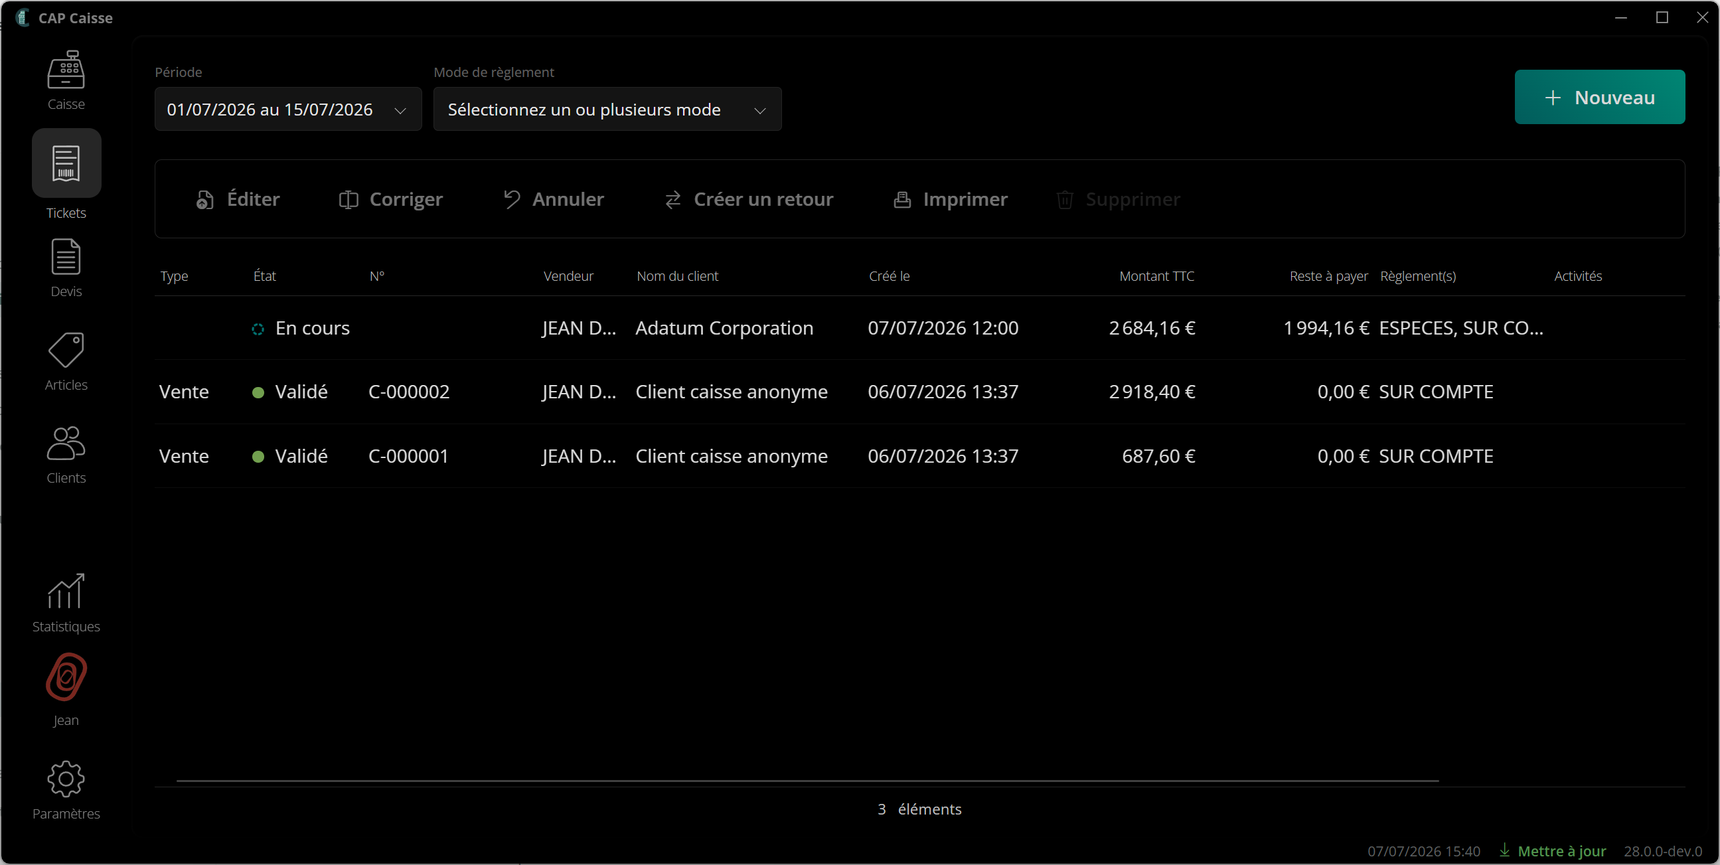Sort by Reste à payer column header
1720x865 pixels.
(x=1329, y=276)
